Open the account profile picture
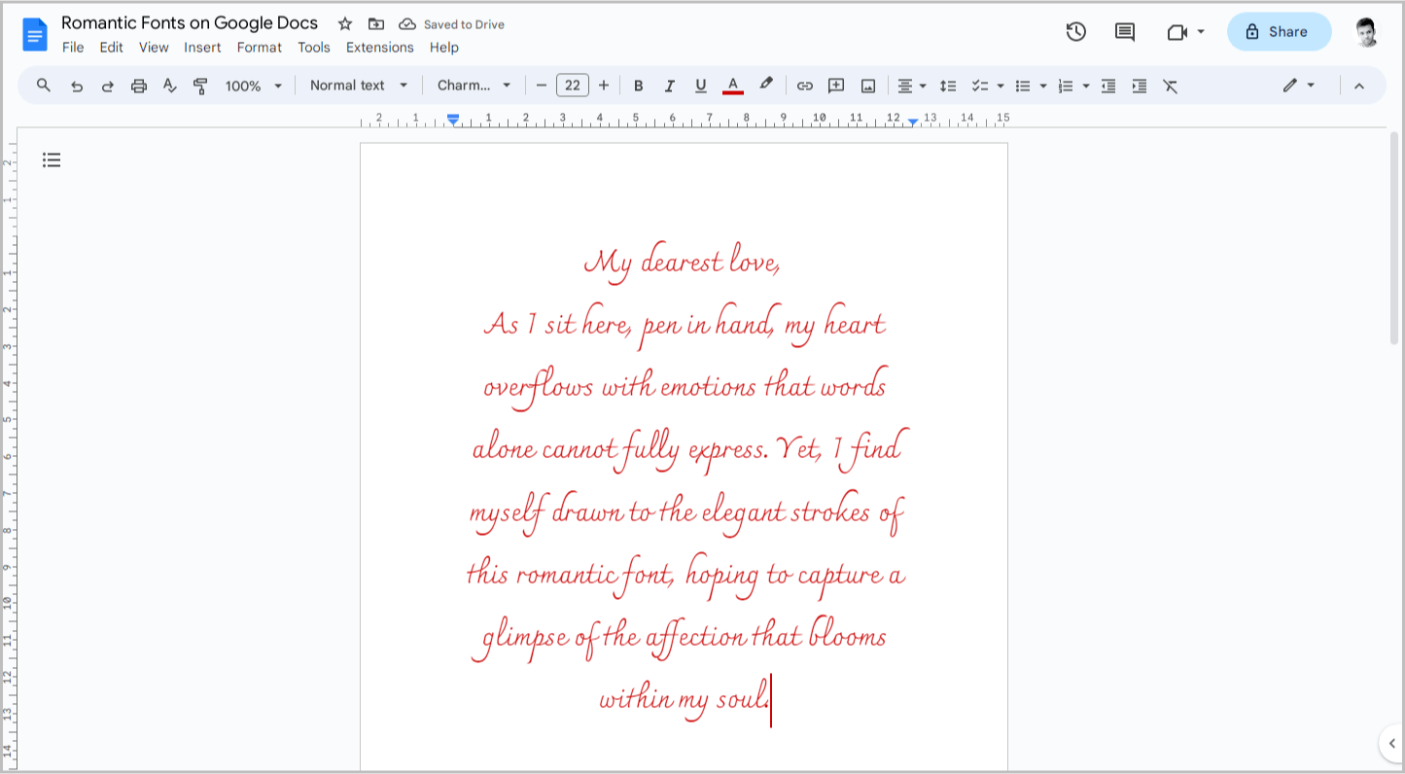This screenshot has width=1405, height=774. (1366, 32)
